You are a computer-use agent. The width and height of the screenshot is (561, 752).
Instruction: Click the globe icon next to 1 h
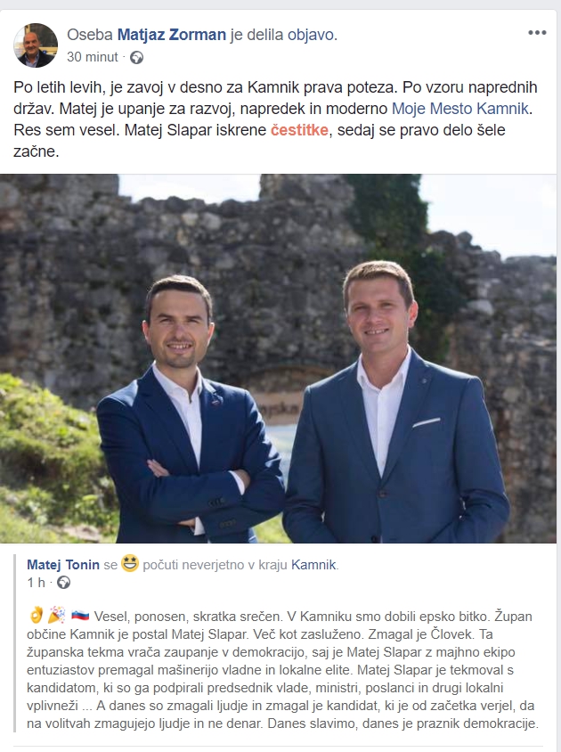click(63, 583)
